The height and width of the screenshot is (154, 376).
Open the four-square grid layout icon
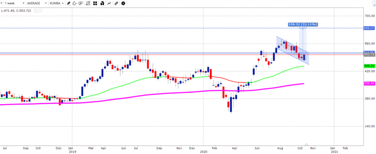(x=95, y=3)
